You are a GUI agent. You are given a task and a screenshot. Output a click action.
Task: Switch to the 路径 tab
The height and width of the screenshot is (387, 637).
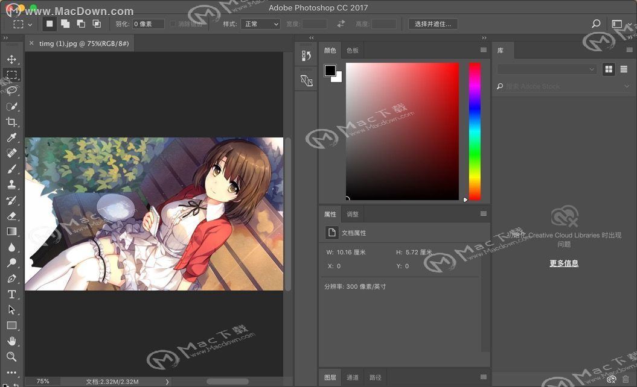point(376,378)
